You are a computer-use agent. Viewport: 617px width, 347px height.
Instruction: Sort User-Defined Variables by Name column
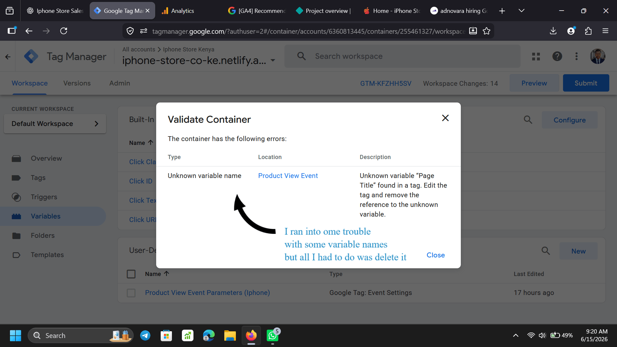pyautogui.click(x=157, y=274)
